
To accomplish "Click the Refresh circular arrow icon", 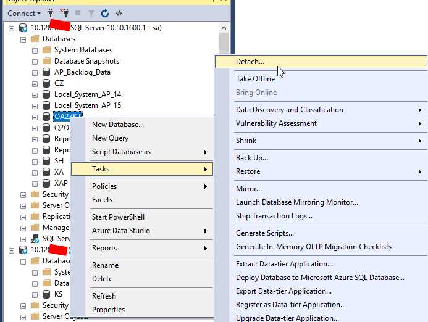I will click(105, 13).
